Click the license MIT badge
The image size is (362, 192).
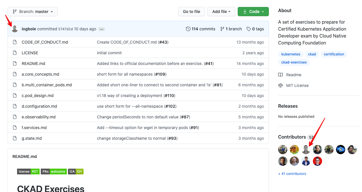(28, 172)
